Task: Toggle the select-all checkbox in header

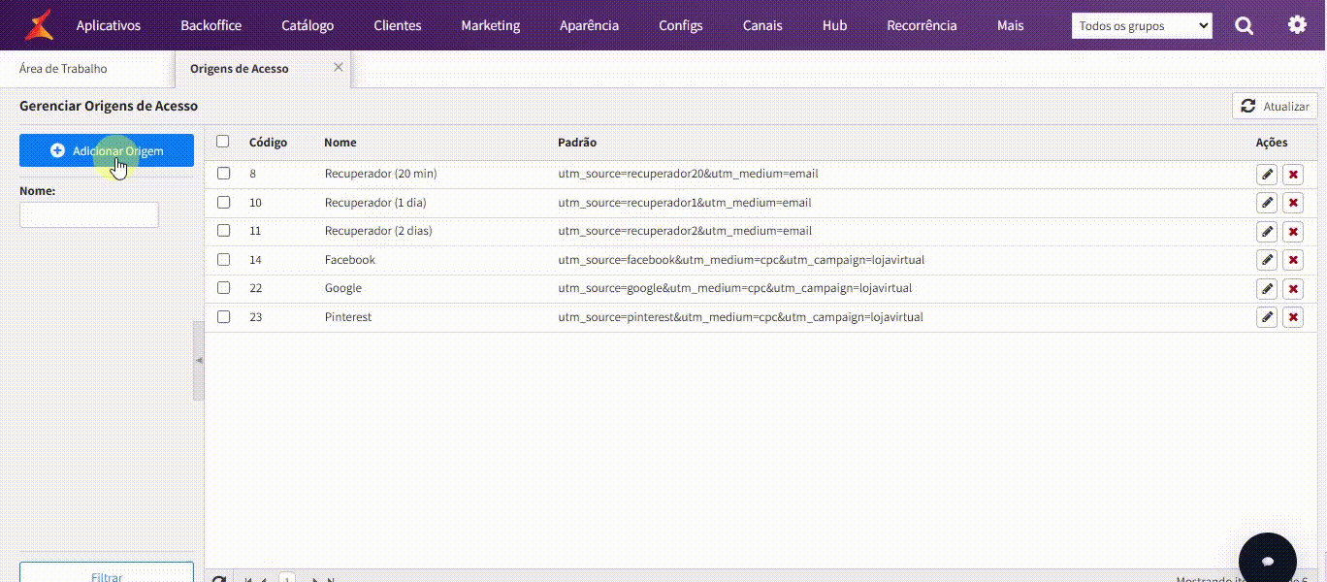Action: click(x=223, y=142)
